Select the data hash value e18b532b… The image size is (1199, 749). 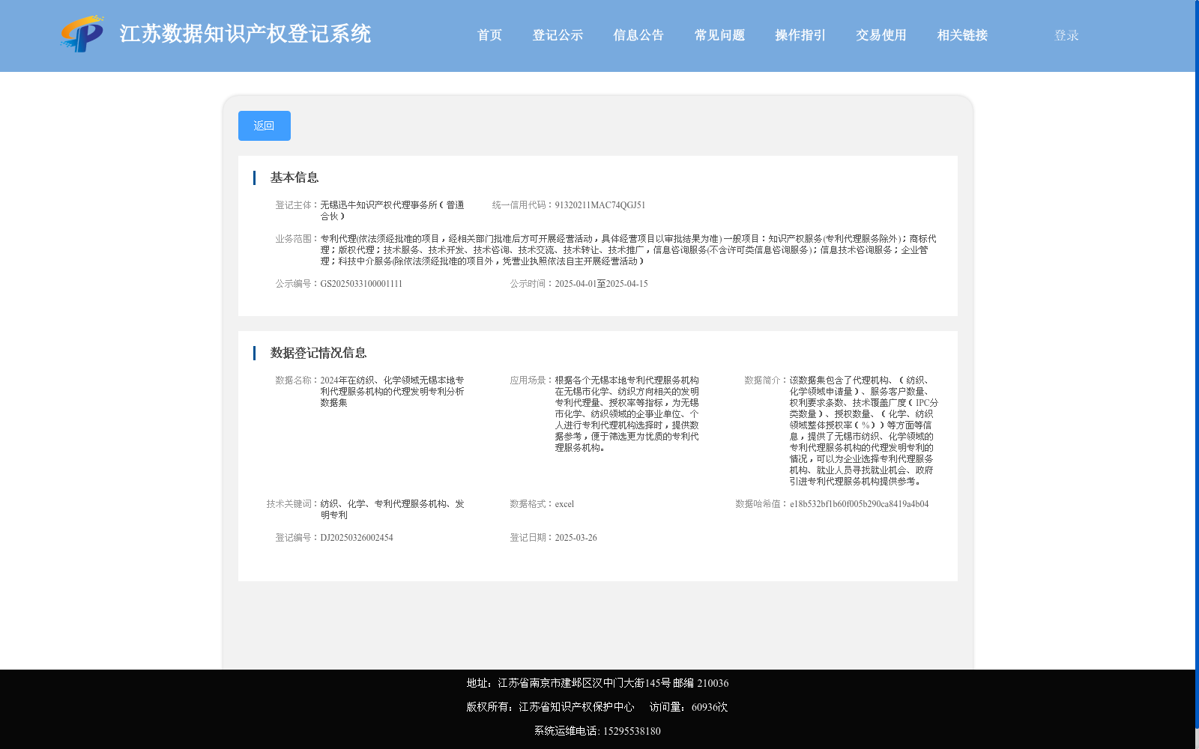pyautogui.click(x=859, y=504)
